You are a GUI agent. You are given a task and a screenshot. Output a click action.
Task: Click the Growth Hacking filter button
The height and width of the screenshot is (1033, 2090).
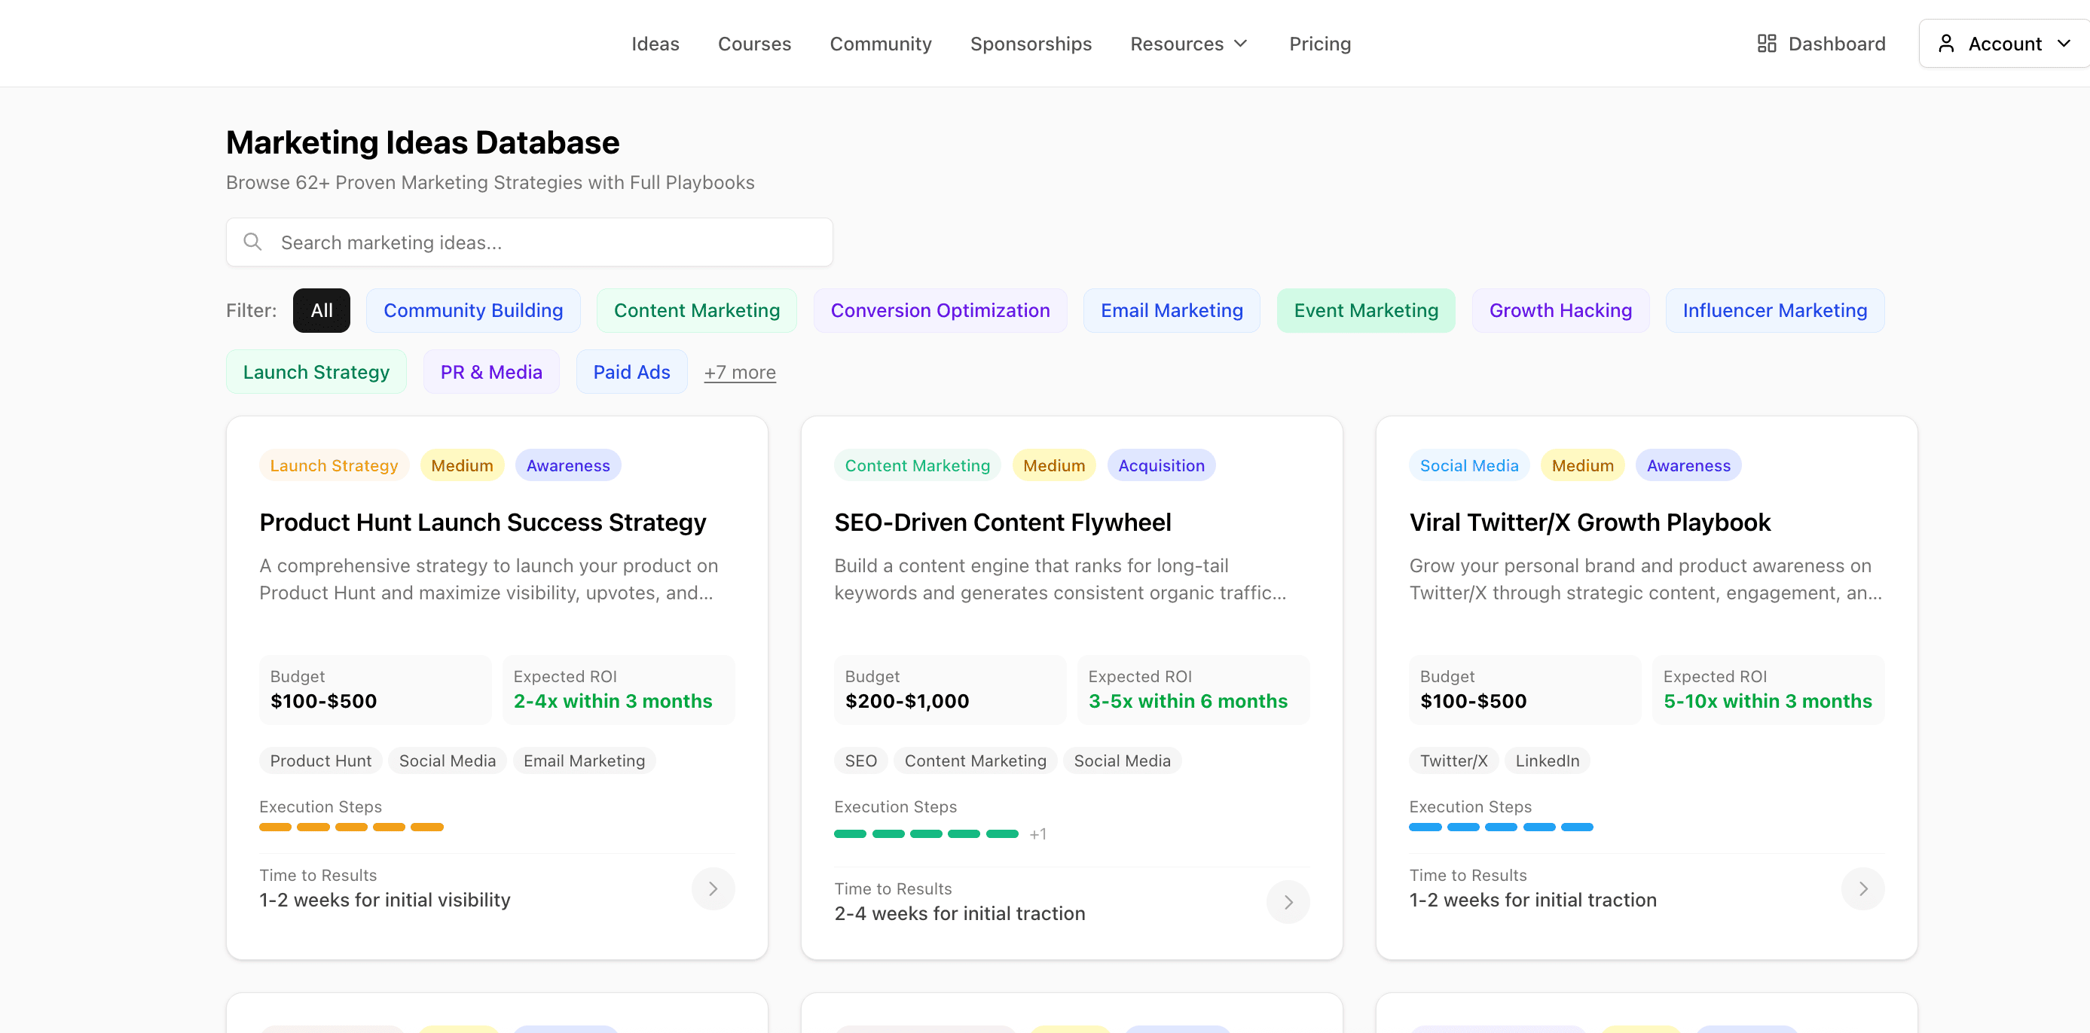pos(1560,310)
